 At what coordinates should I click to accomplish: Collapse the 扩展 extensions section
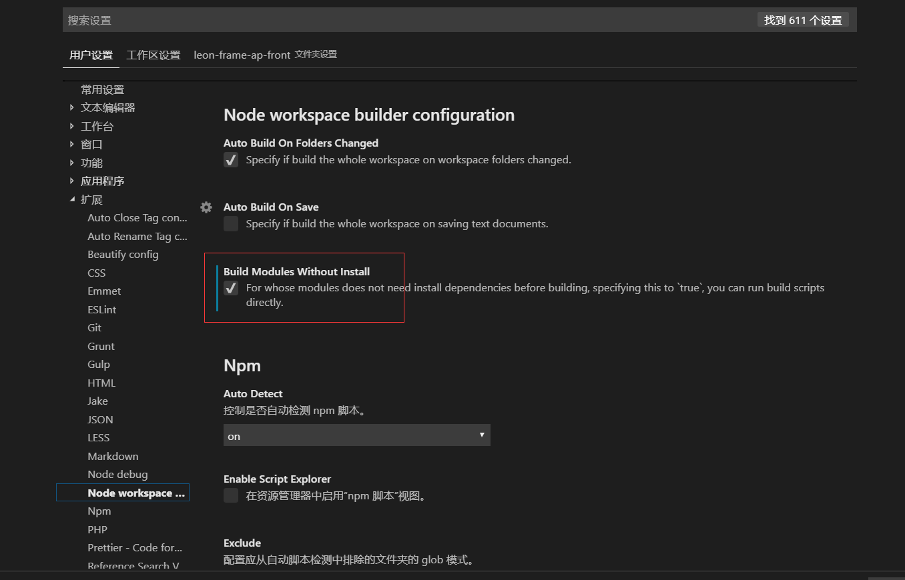tap(72, 199)
